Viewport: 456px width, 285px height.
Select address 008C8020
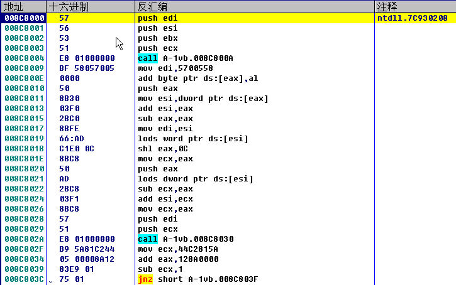click(x=25, y=169)
